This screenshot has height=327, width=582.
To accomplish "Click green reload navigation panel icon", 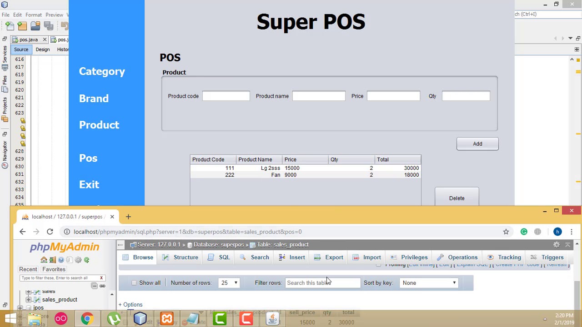I will point(87,260).
